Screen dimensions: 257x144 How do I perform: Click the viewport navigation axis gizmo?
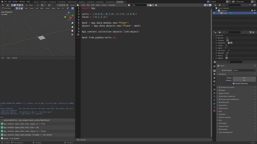[69, 16]
